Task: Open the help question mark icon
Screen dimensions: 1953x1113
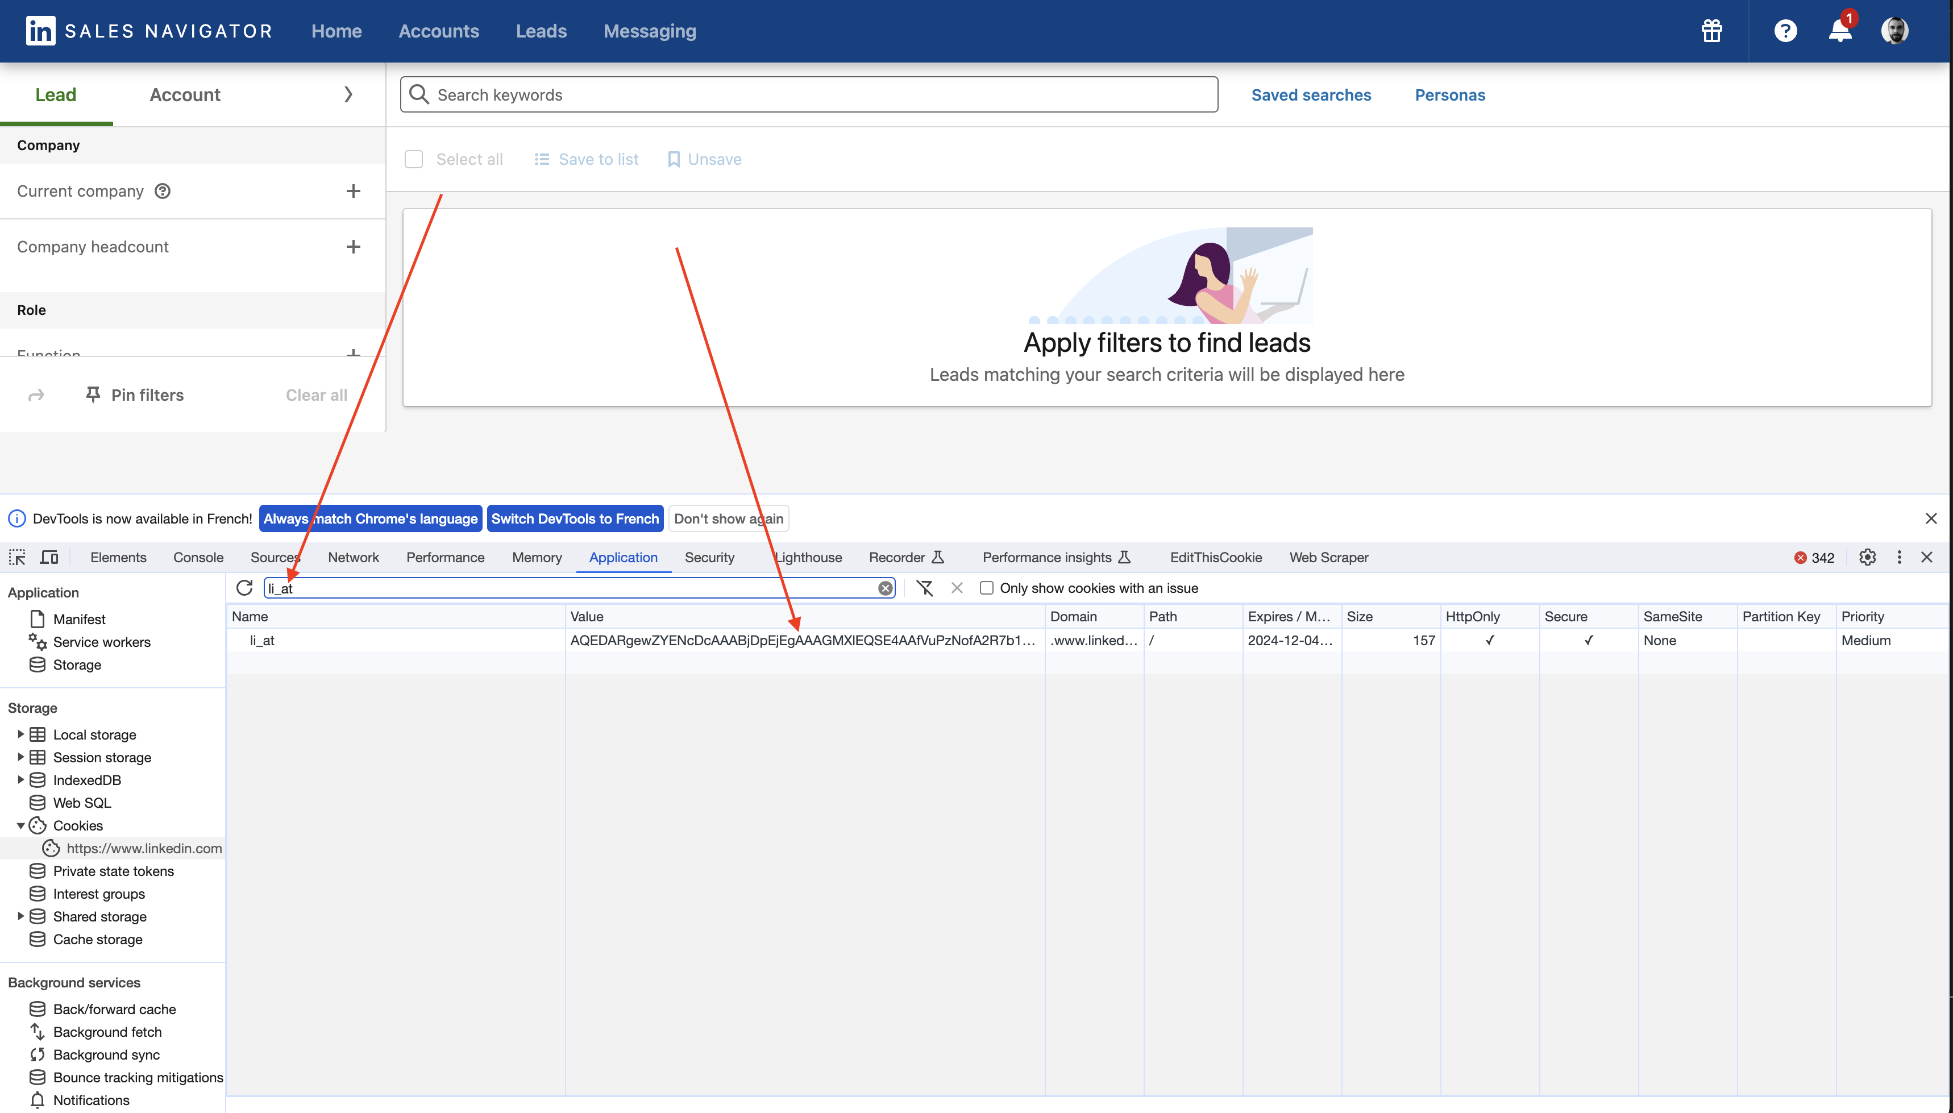Action: [x=1785, y=31]
